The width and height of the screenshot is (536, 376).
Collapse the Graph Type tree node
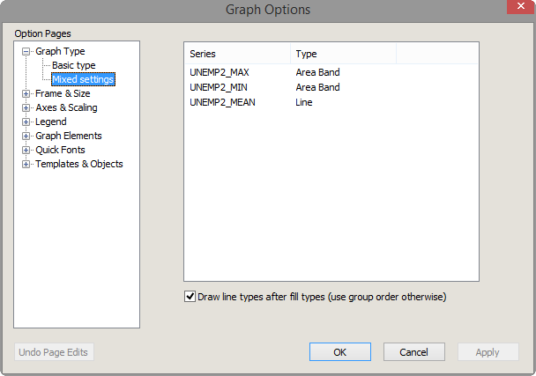point(26,52)
